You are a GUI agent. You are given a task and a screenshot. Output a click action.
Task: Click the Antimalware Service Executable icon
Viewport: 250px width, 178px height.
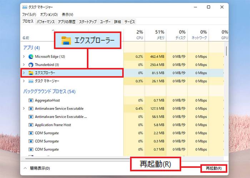(31, 108)
